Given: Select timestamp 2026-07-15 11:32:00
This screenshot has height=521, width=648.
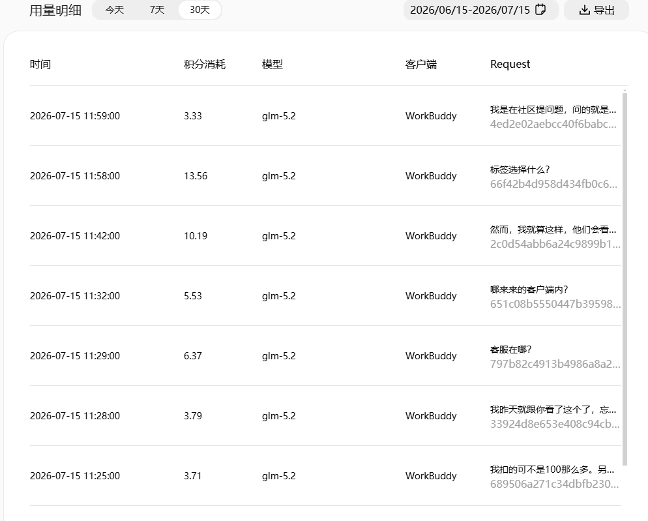Looking at the screenshot, I should tap(75, 296).
